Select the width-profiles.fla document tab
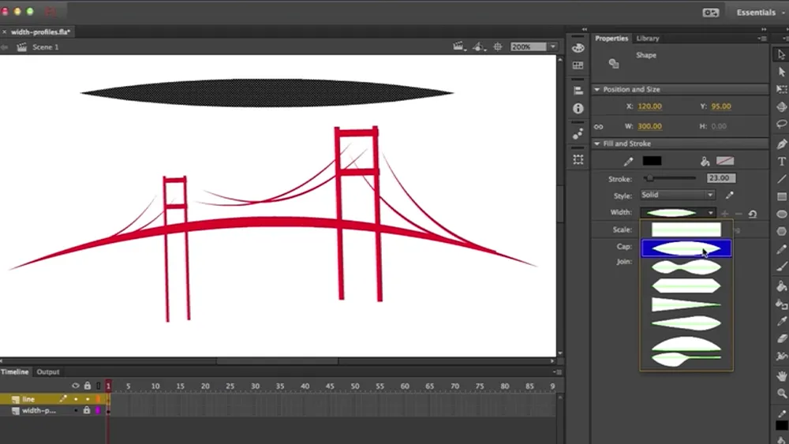Image resolution: width=789 pixels, height=444 pixels. click(x=41, y=32)
